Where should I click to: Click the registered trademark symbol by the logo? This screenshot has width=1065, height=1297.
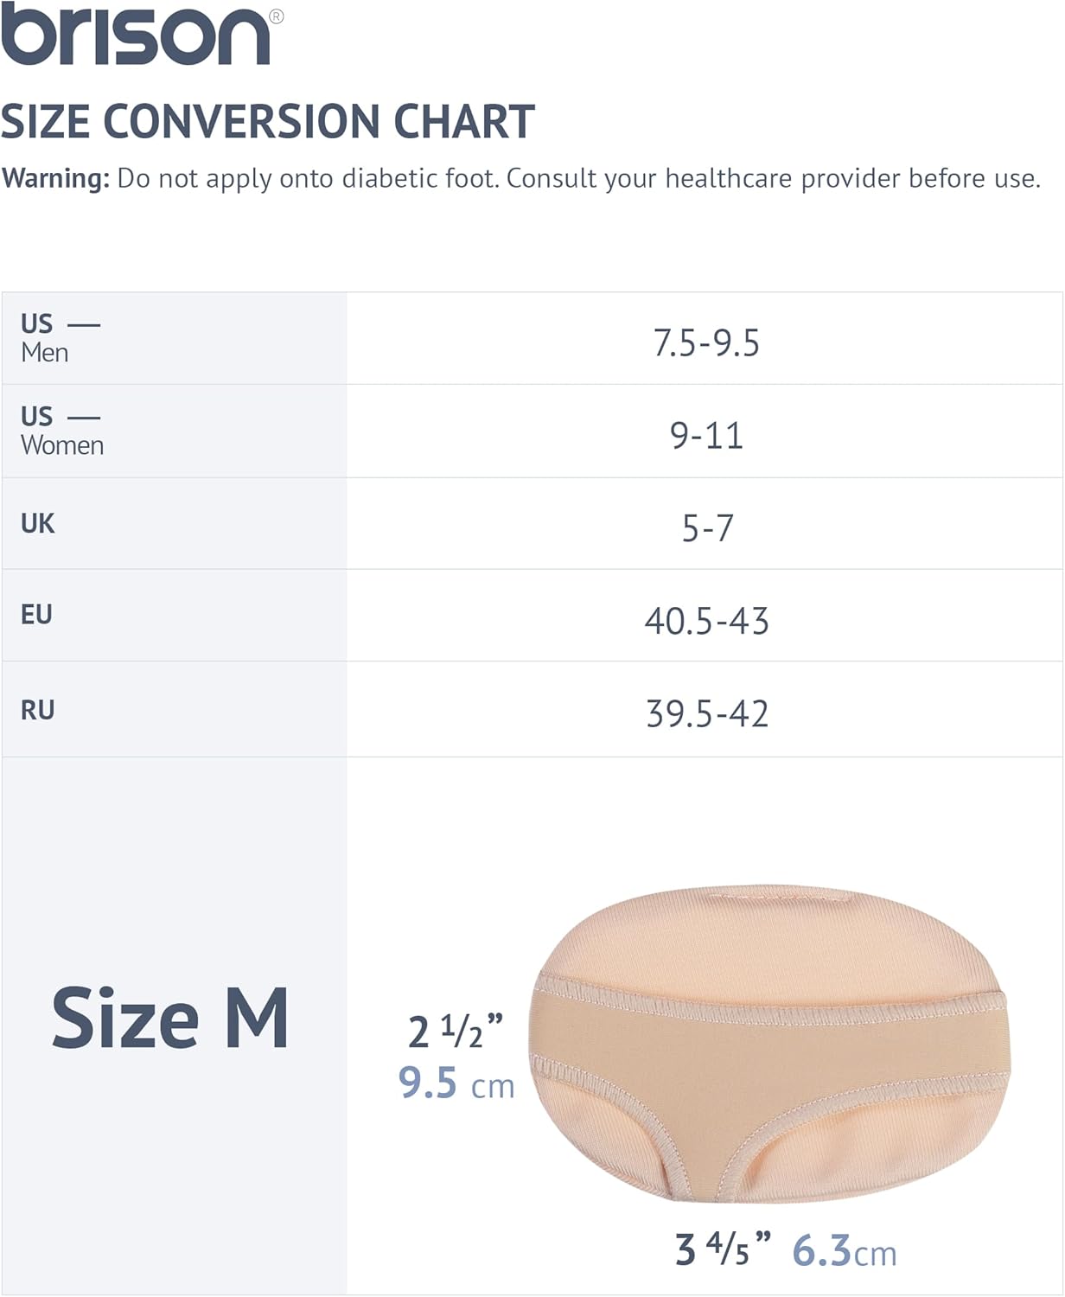click(277, 16)
